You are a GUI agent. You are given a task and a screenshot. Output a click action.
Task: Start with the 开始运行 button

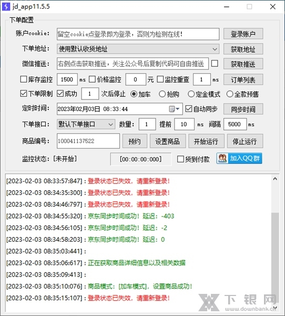[x=206, y=141]
